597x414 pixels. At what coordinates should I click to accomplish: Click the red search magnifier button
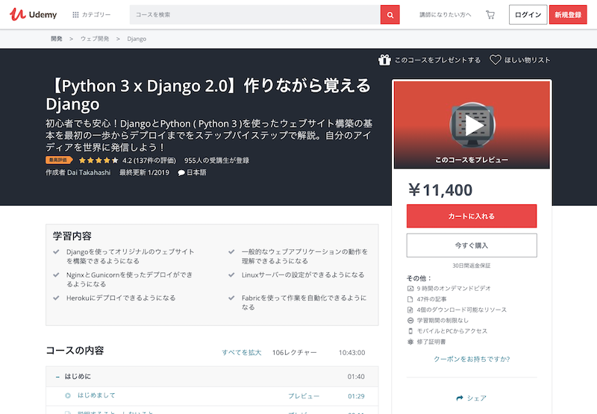pos(390,15)
